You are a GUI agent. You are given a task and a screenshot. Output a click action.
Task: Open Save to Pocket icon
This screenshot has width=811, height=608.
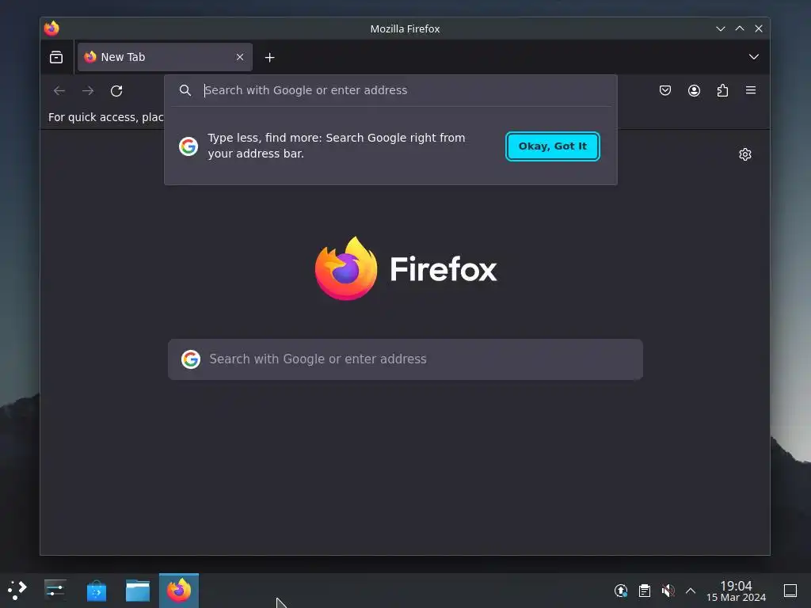665,90
